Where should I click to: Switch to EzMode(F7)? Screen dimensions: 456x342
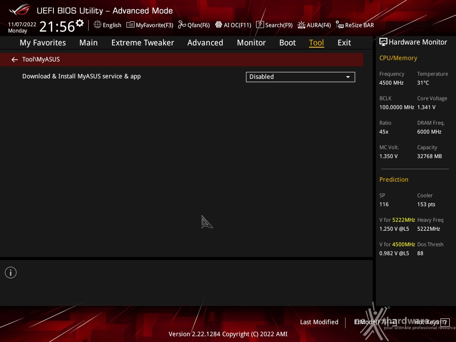[x=375, y=322]
